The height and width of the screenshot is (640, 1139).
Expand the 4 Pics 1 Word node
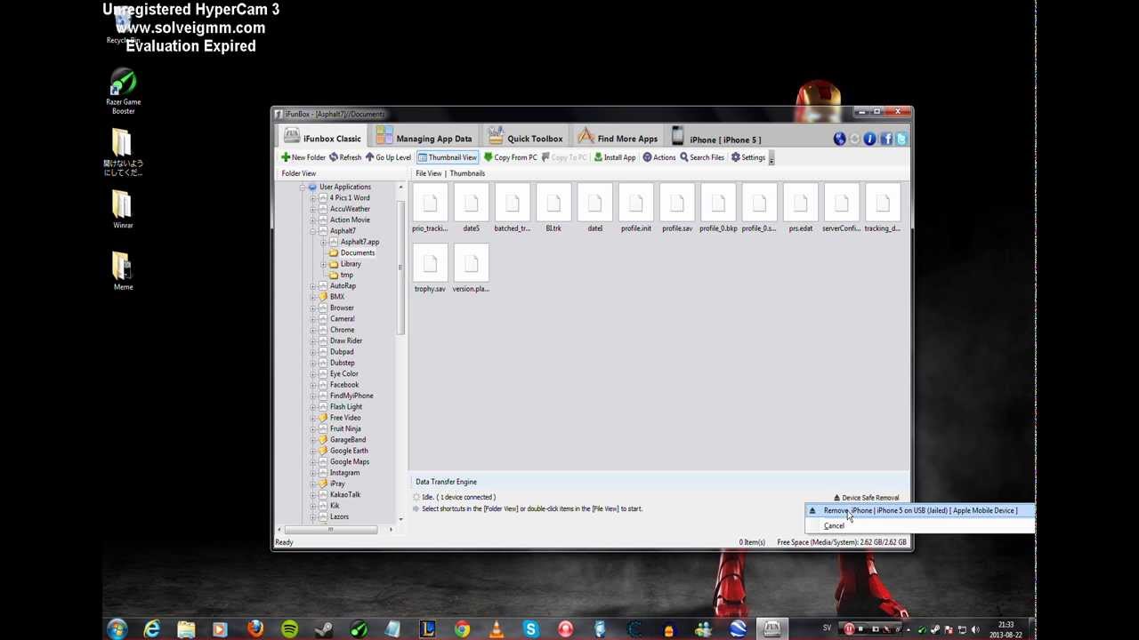(313, 197)
